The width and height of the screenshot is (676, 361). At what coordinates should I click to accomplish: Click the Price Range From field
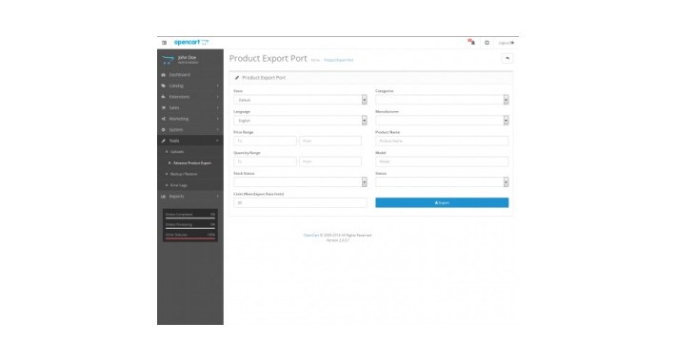coord(330,141)
